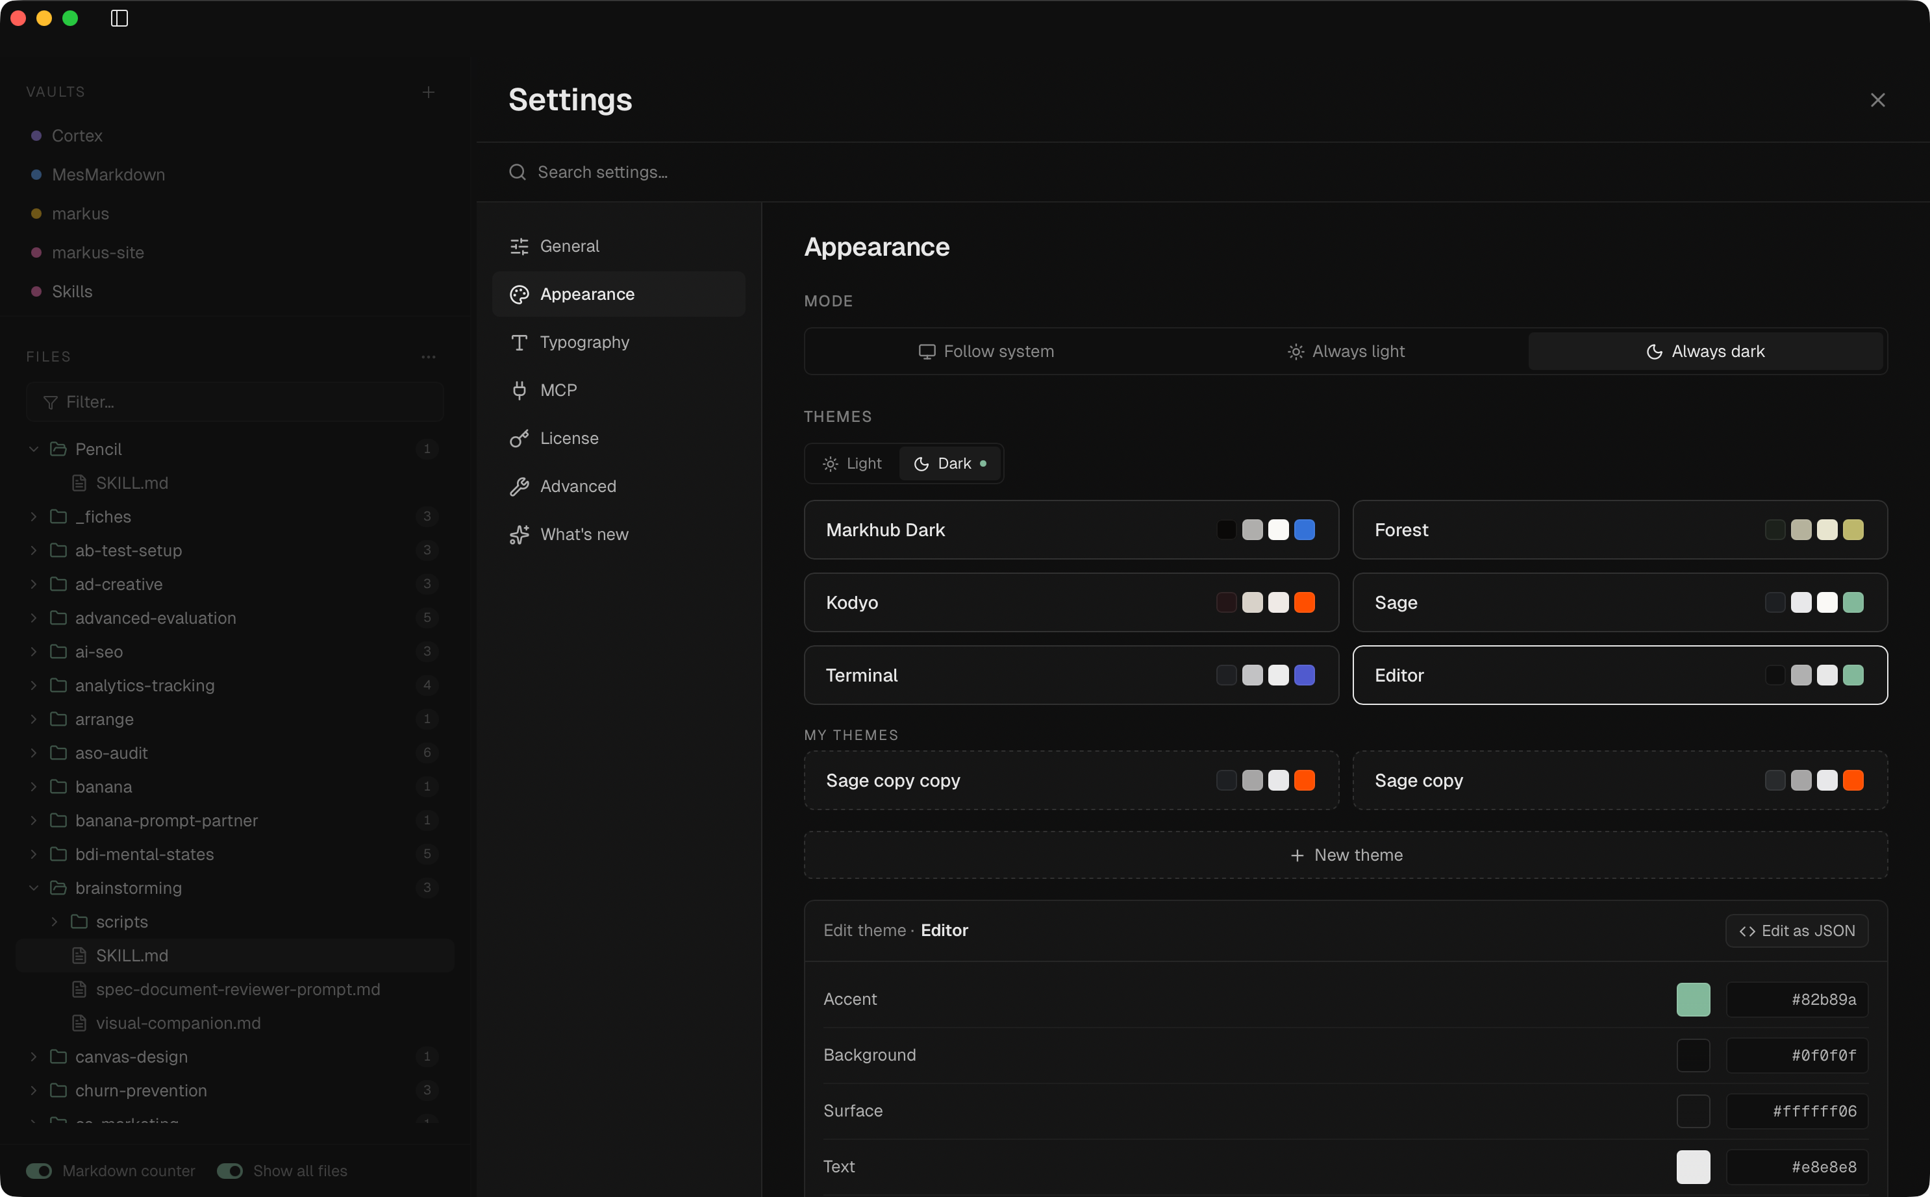Click the Typography T icon
The width and height of the screenshot is (1930, 1197).
tap(520, 342)
